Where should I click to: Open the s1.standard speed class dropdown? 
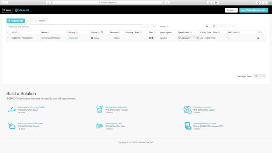point(188,38)
